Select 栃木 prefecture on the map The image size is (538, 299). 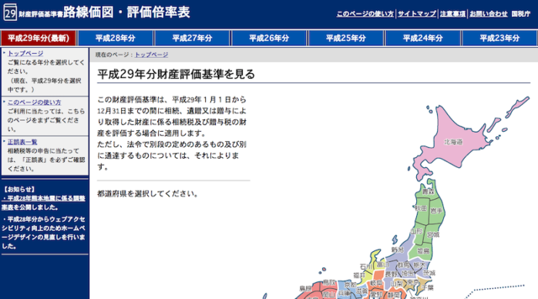[419, 265]
